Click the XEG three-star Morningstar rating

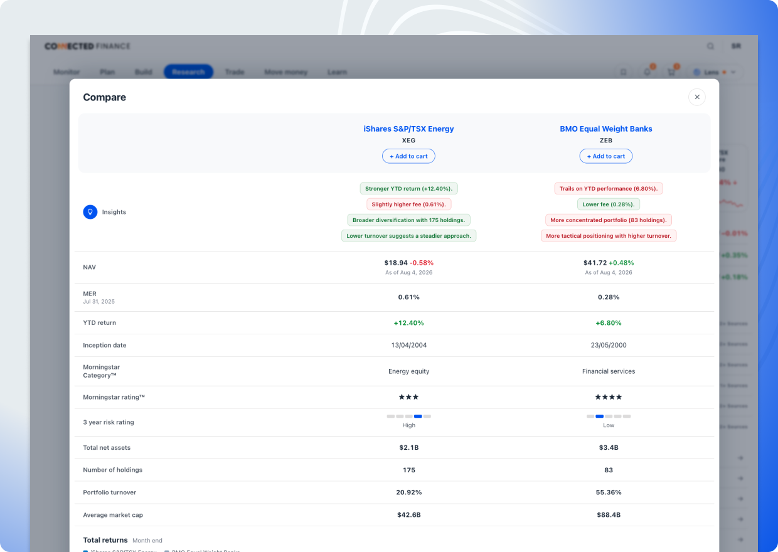[x=408, y=397]
